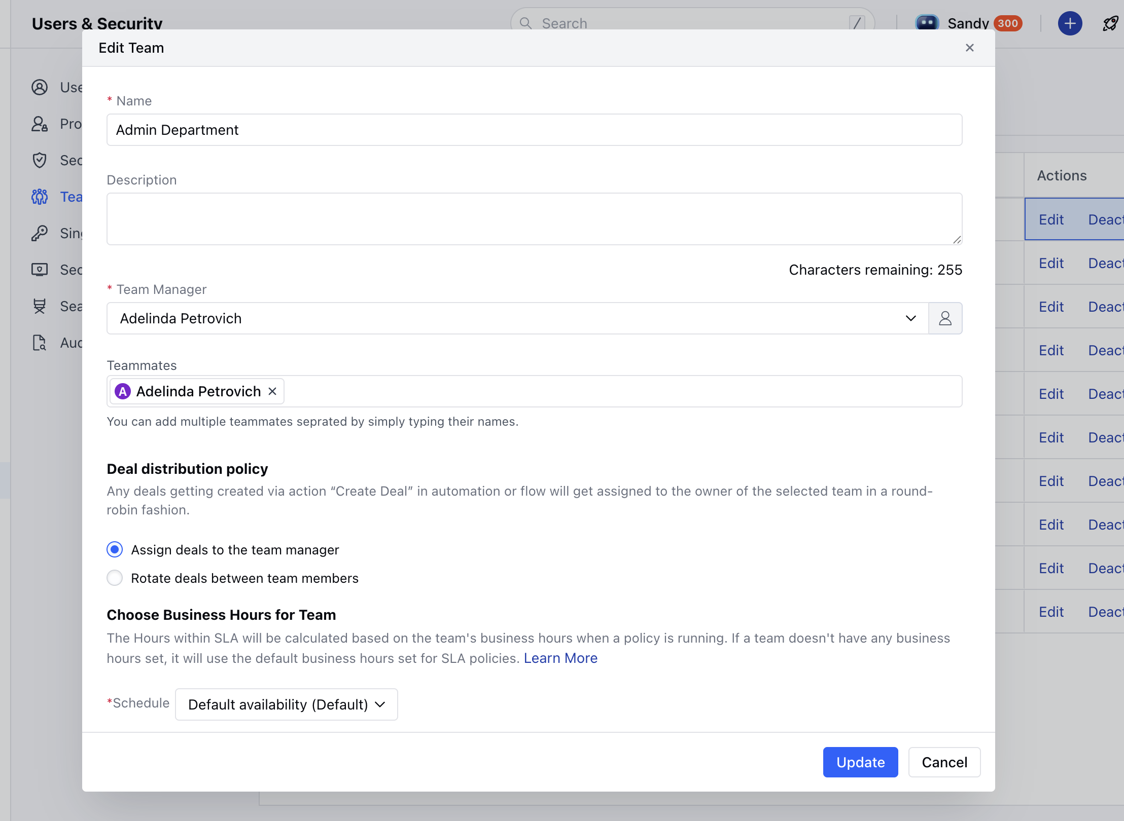
Task: Click the Cancel button
Action: click(x=944, y=762)
